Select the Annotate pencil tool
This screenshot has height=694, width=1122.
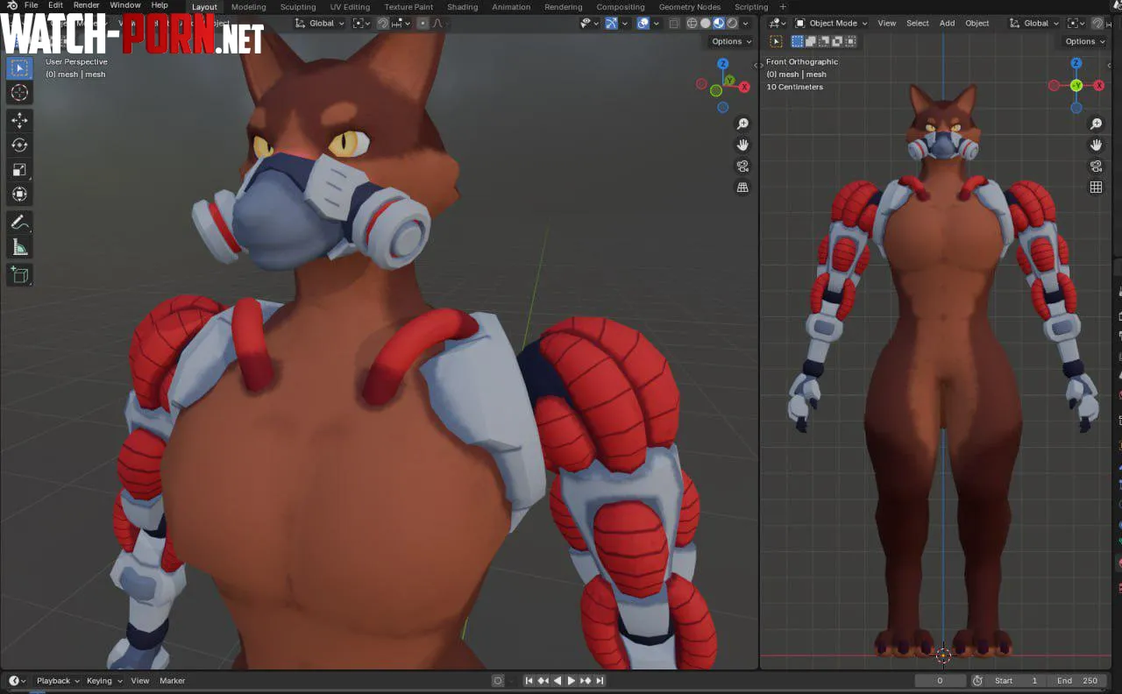pos(19,223)
